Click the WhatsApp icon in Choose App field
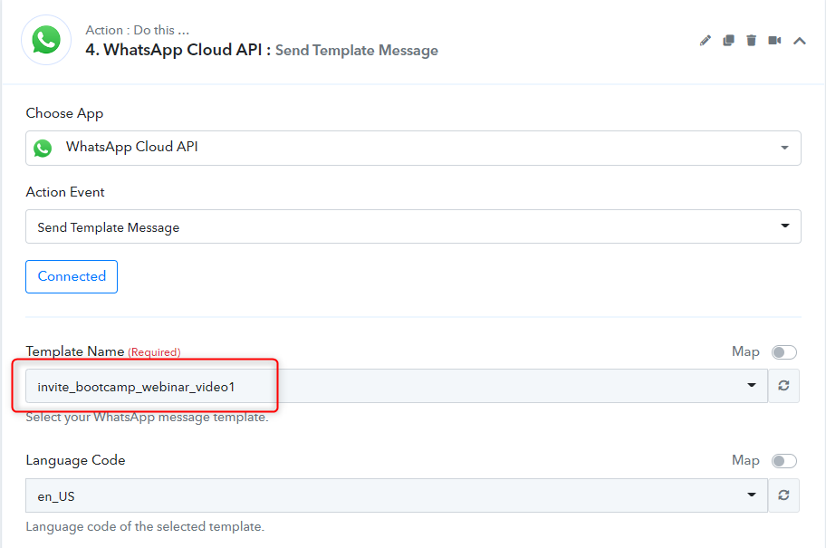 (x=43, y=148)
